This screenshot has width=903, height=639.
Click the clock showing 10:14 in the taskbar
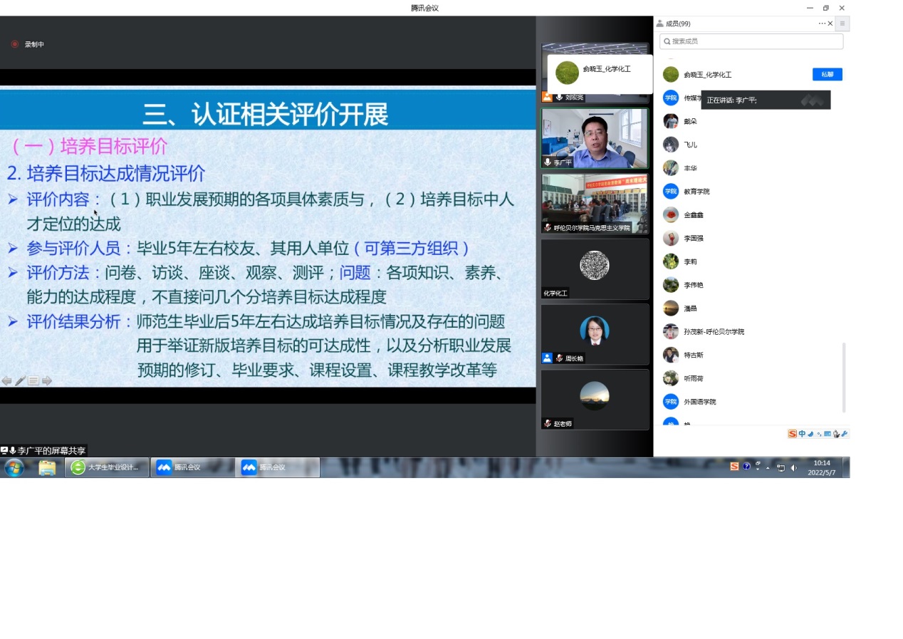(x=822, y=467)
